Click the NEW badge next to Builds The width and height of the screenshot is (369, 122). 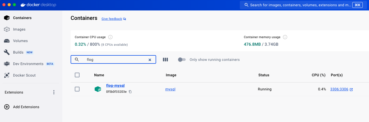(30, 52)
